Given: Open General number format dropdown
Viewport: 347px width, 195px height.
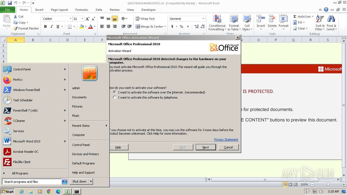Looking at the screenshot, I should pos(203,19).
